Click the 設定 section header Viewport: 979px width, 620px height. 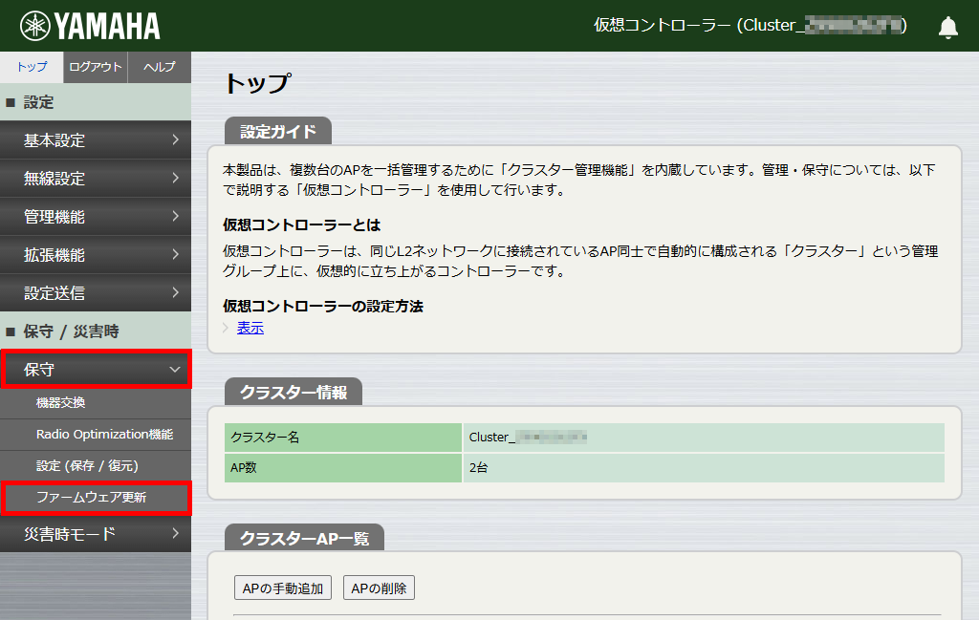pos(96,101)
